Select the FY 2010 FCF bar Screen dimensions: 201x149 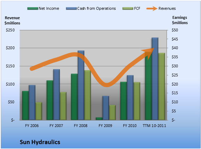(x=137, y=101)
